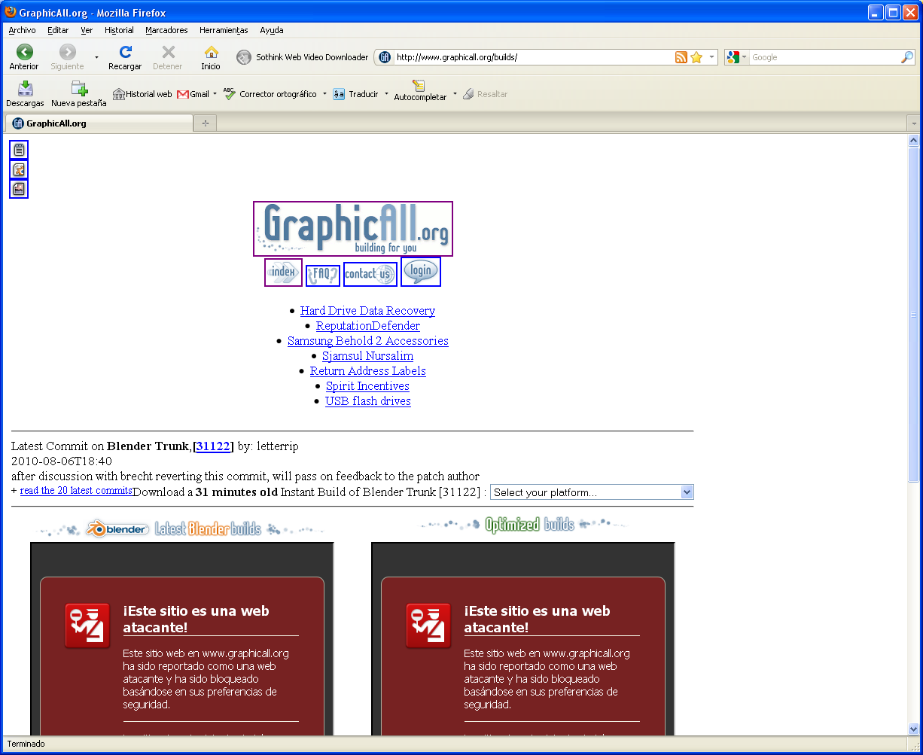923x755 pixels.
Task: Click the vertical scrollbar thumb
Action: 914,314
